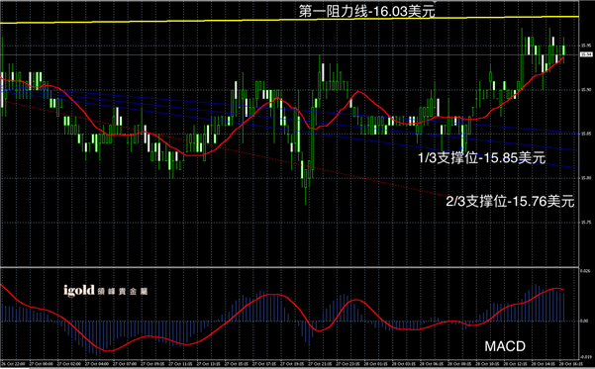Viewport: 595px width, 369px height.
Task: Click the 15.95 price axis label
Action: click(x=586, y=46)
